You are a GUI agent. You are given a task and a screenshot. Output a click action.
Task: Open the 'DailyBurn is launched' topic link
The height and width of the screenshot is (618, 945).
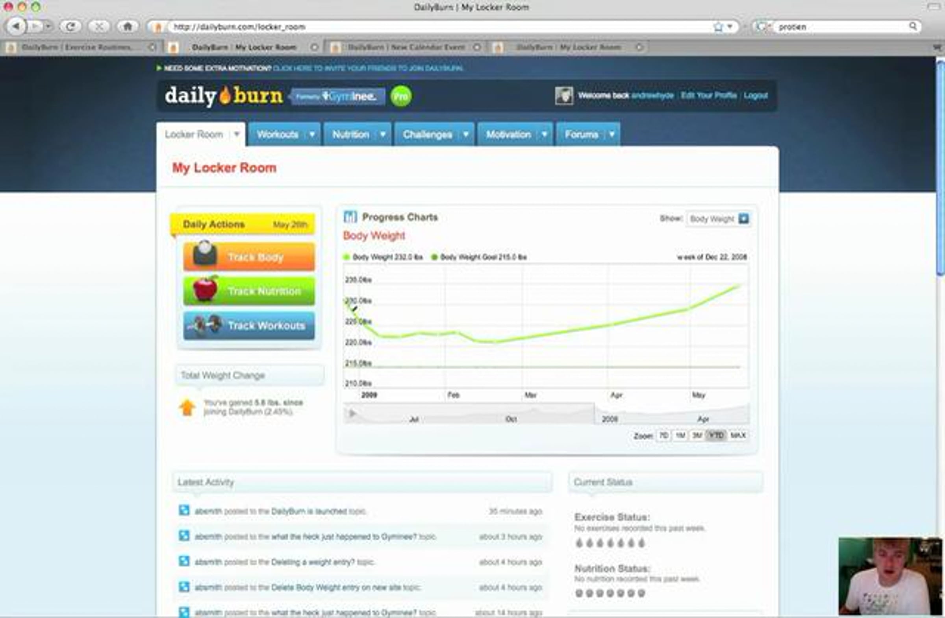[309, 511]
